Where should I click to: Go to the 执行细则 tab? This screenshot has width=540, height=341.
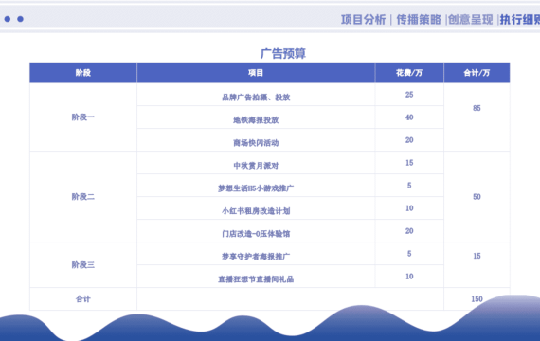(x=520, y=20)
